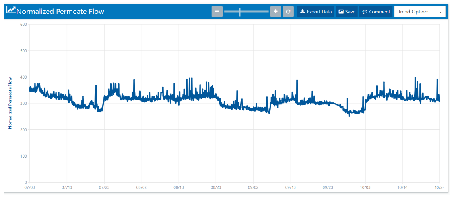
Task: Click the vertical y-axis title label
Action: tap(10, 103)
